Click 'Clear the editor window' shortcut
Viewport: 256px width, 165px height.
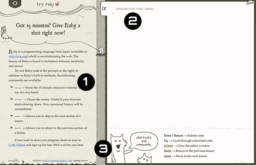[x=187, y=146]
